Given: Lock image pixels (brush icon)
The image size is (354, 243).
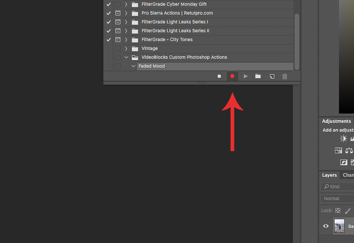Looking at the screenshot, I should [x=348, y=211].
